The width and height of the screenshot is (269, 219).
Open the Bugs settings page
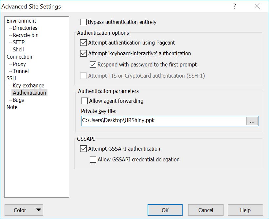(x=18, y=100)
